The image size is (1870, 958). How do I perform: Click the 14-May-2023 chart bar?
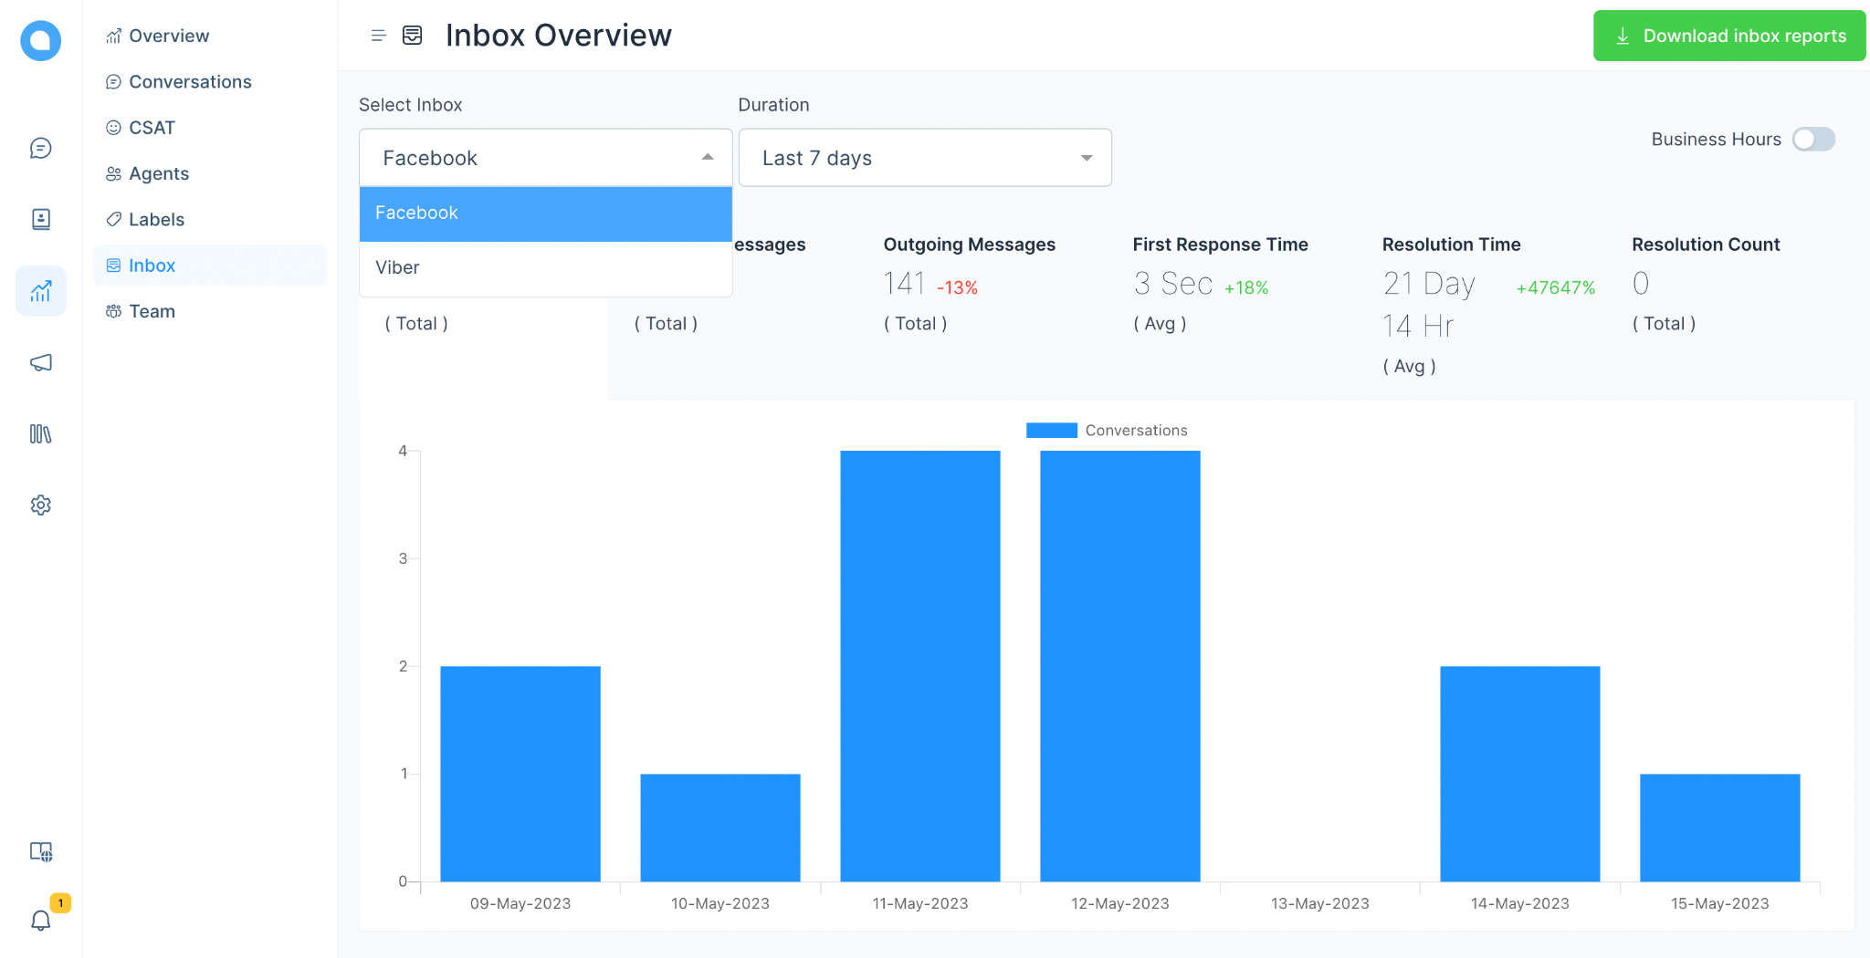coord(1520,774)
